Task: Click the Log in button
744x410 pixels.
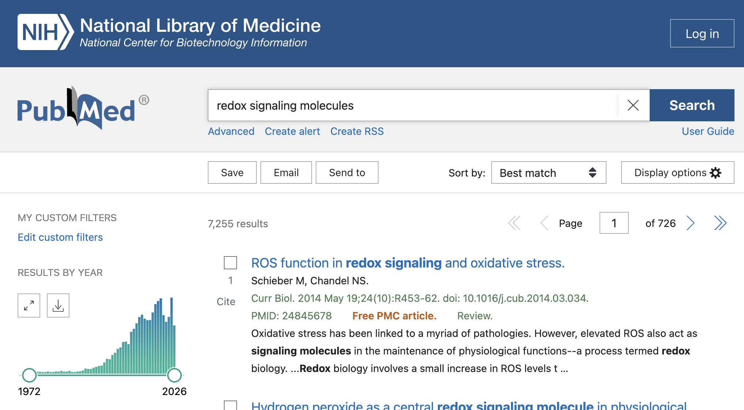Action: [702, 33]
